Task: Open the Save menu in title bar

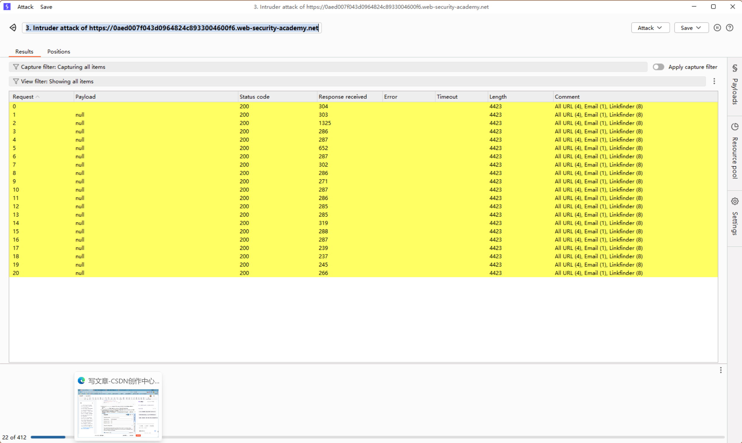Action: (46, 6)
